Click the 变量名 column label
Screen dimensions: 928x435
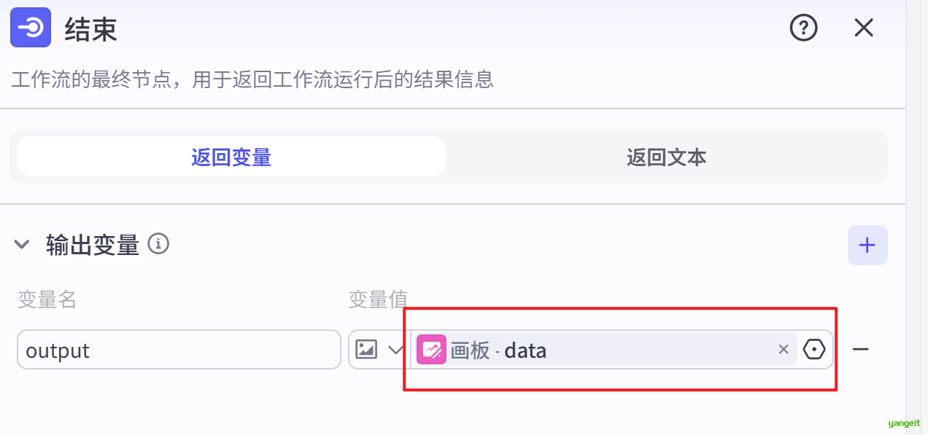point(47,299)
